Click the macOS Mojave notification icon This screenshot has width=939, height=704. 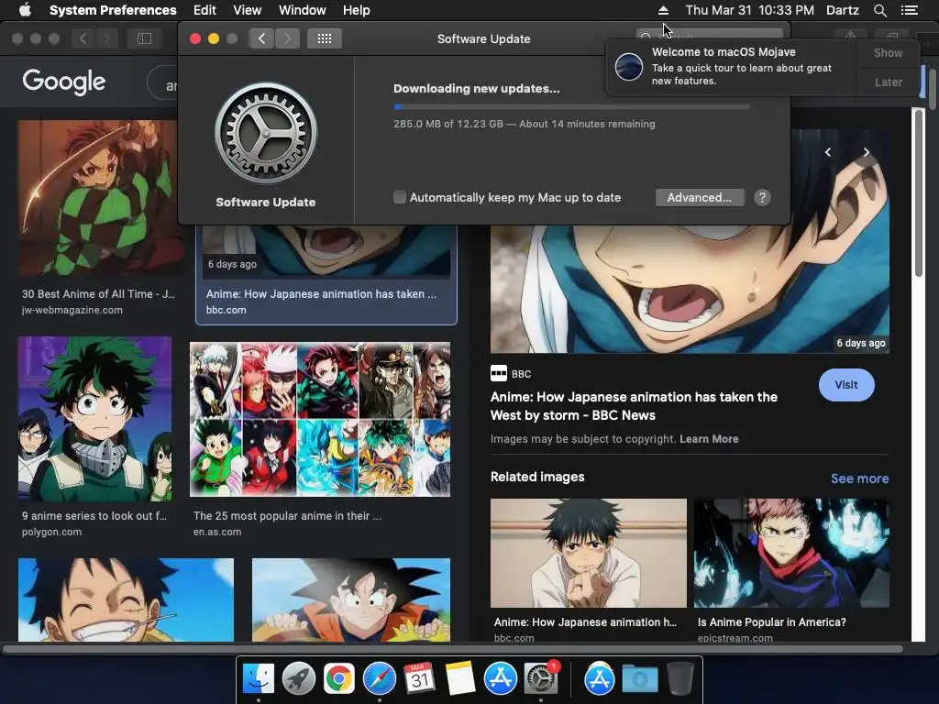pos(629,66)
